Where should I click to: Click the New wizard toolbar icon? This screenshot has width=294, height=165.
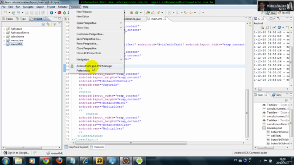tap(5, 13)
